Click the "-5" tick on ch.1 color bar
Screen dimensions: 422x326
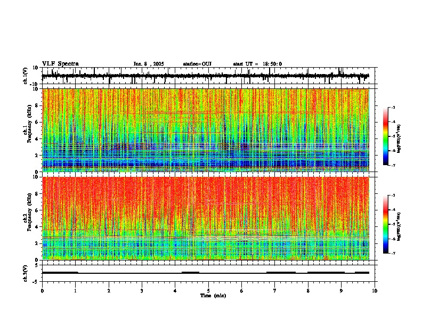point(393,136)
